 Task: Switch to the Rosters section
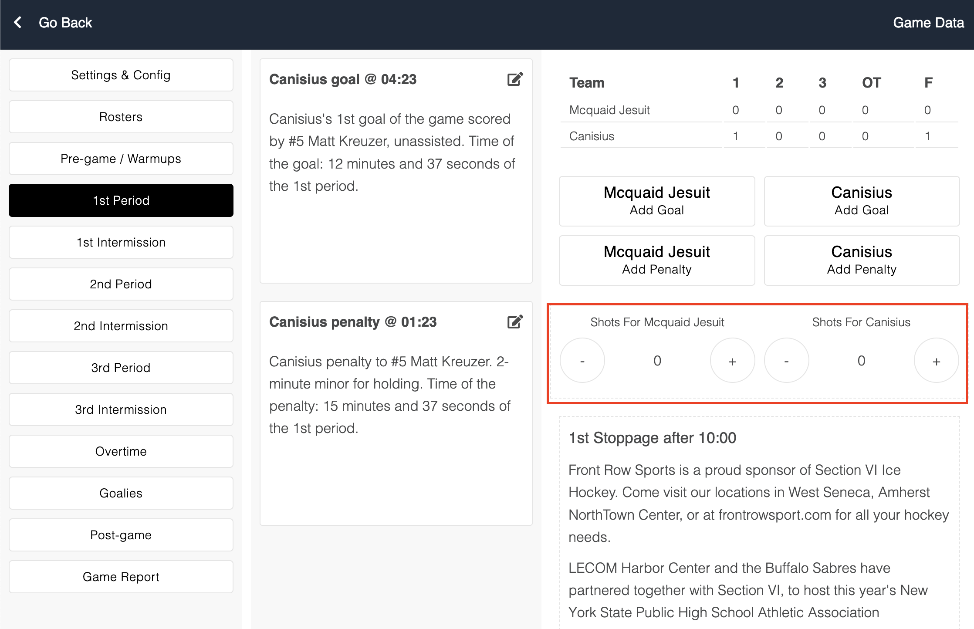pyautogui.click(x=121, y=117)
